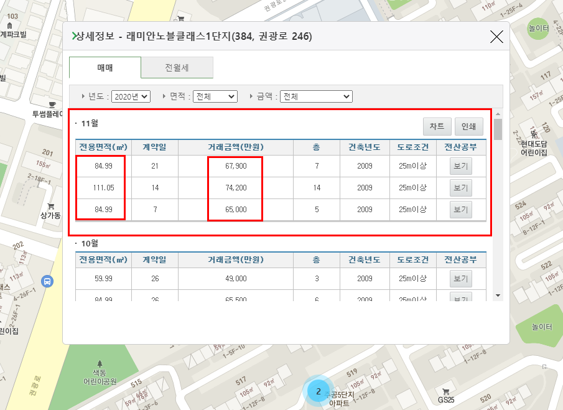Click building number 524 on map
Screen dimensions: 563x410
coord(521,205)
